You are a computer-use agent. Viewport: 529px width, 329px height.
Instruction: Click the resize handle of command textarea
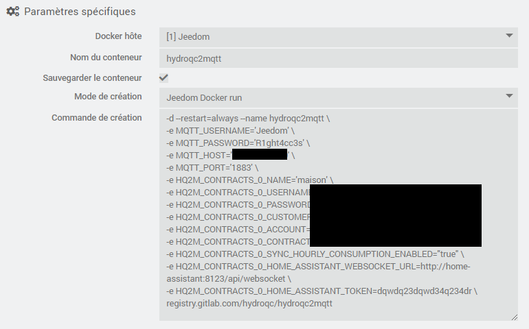514,317
